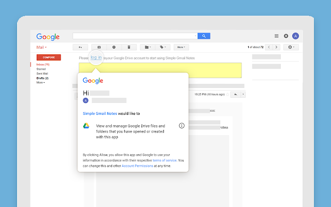Click the back to inbox arrow
The image size is (331, 207).
(x=80, y=47)
